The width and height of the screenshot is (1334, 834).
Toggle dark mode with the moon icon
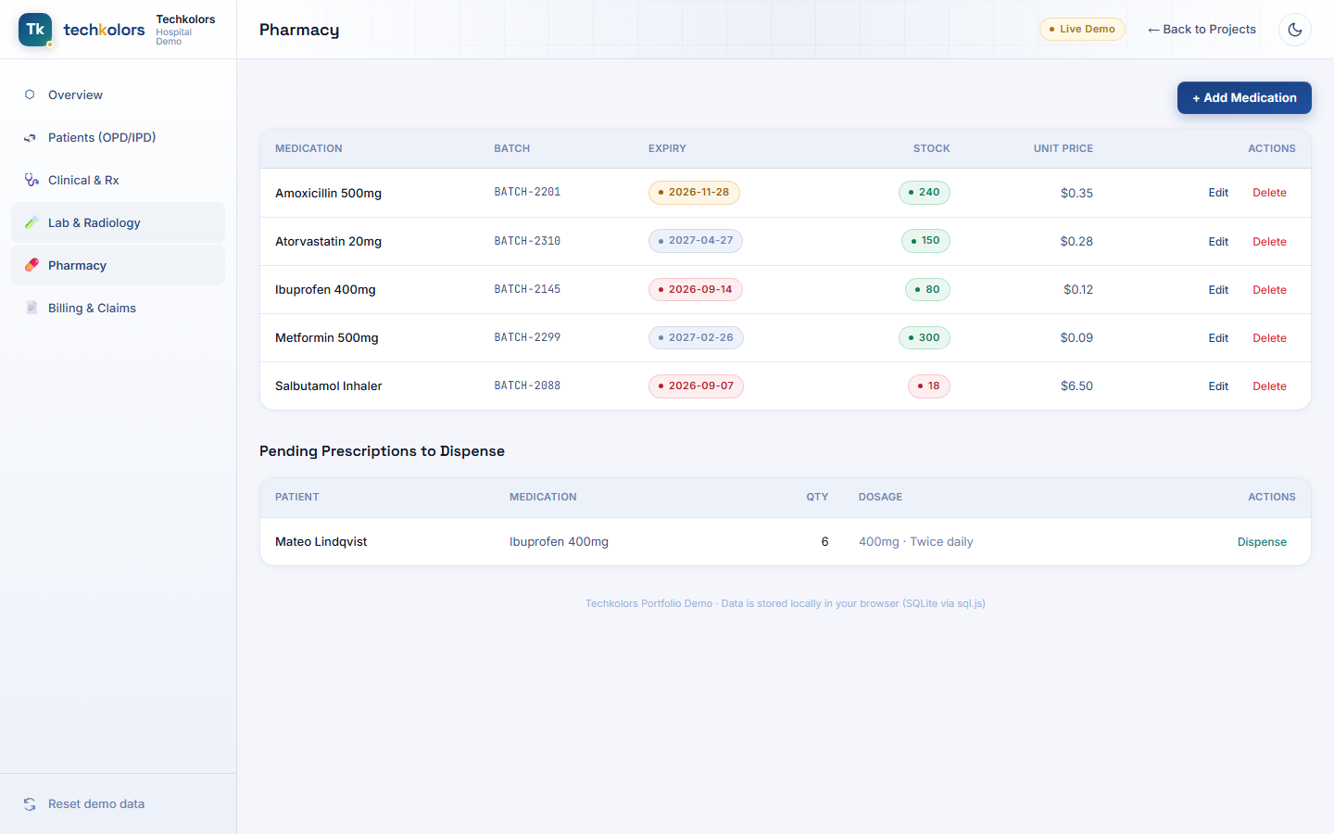point(1295,30)
